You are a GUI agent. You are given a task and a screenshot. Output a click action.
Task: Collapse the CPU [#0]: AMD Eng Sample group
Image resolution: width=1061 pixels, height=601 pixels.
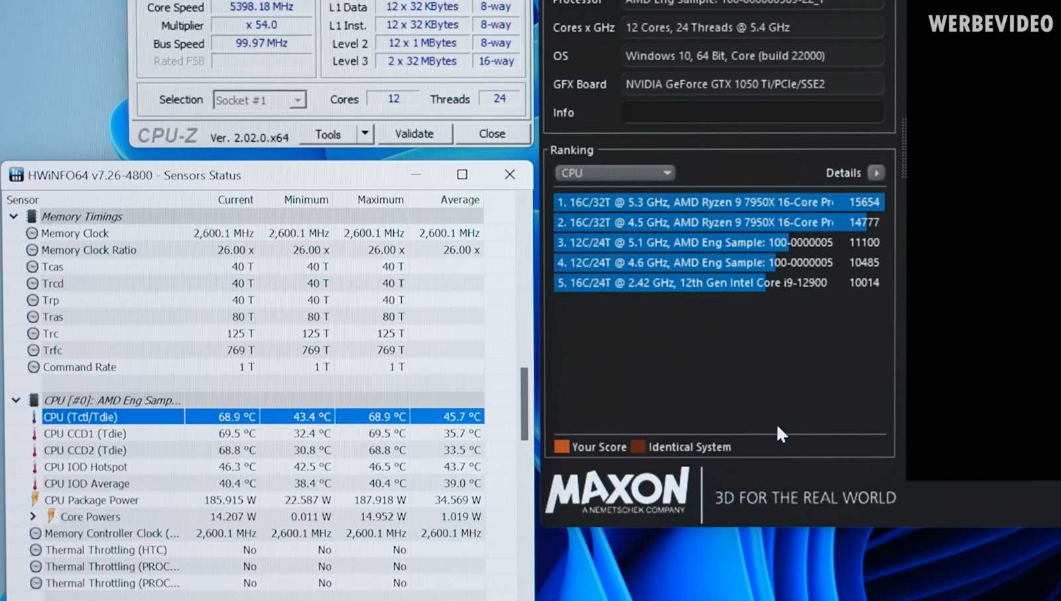click(16, 400)
